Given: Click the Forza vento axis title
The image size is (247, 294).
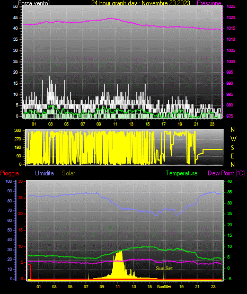Looking at the screenshot, I should [x=34, y=3].
